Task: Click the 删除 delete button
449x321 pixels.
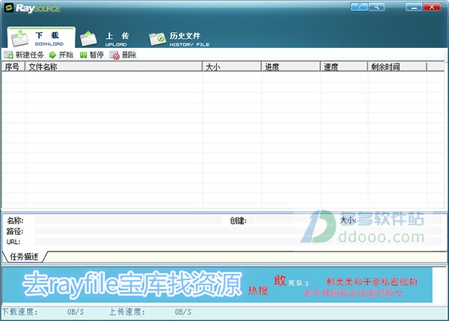Action: (123, 55)
